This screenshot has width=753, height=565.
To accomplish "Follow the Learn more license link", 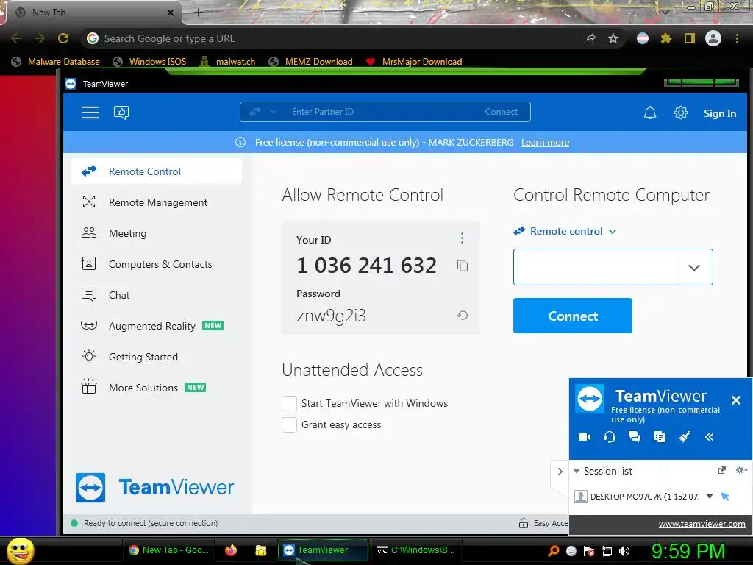I will (x=545, y=142).
